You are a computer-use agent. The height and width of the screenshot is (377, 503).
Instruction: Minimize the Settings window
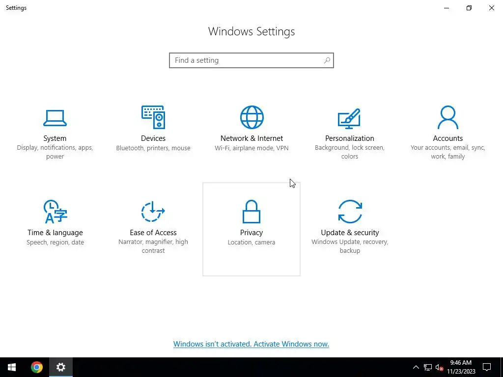[447, 8]
